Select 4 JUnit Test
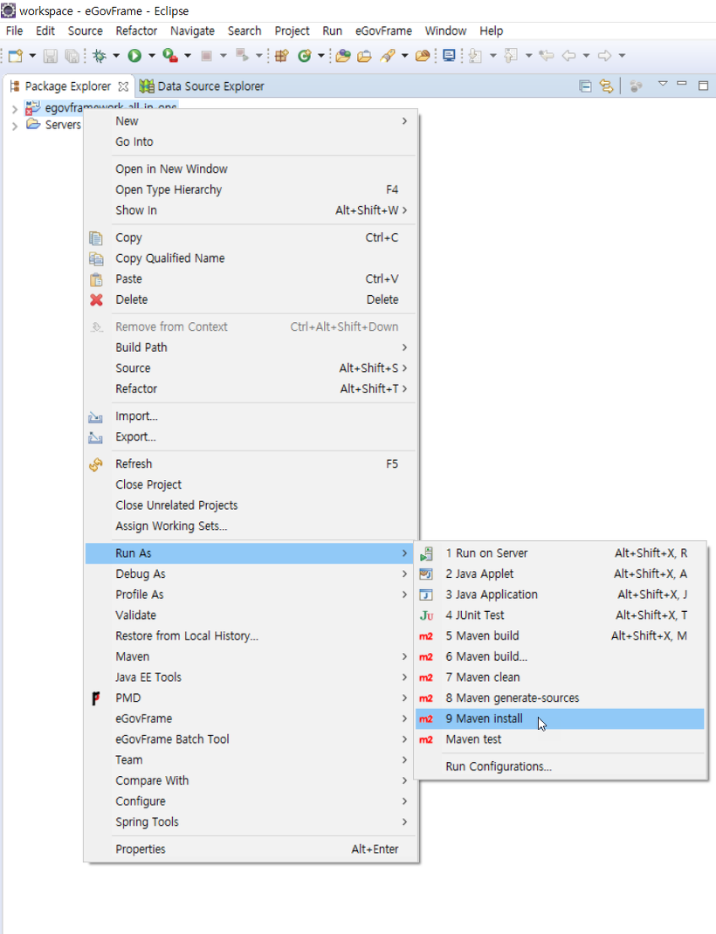716x934 pixels. [560, 615]
